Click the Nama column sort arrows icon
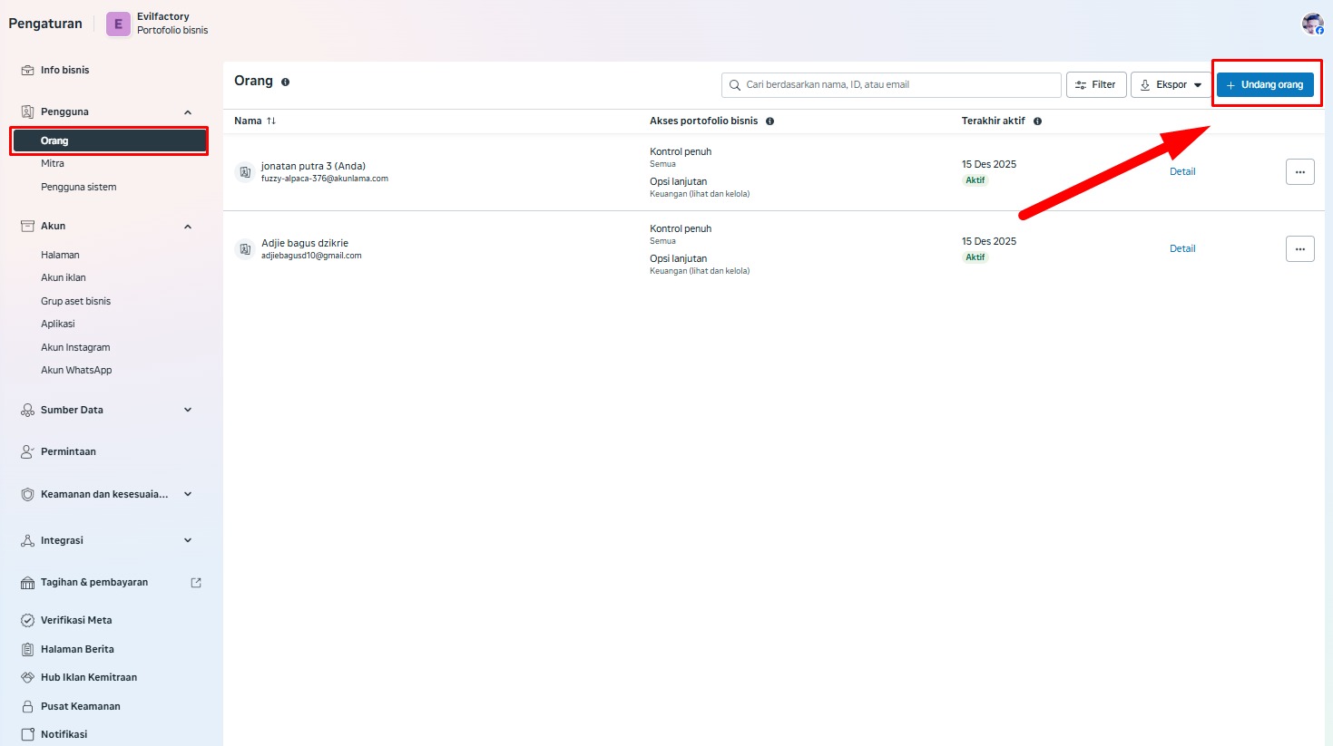 point(271,121)
